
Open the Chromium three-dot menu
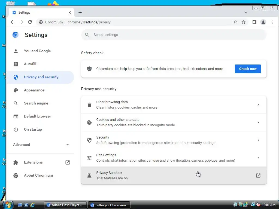[272, 22]
